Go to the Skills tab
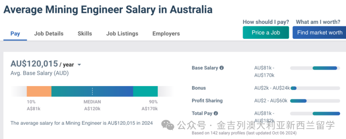This screenshot has height=139, width=346. coord(85,33)
